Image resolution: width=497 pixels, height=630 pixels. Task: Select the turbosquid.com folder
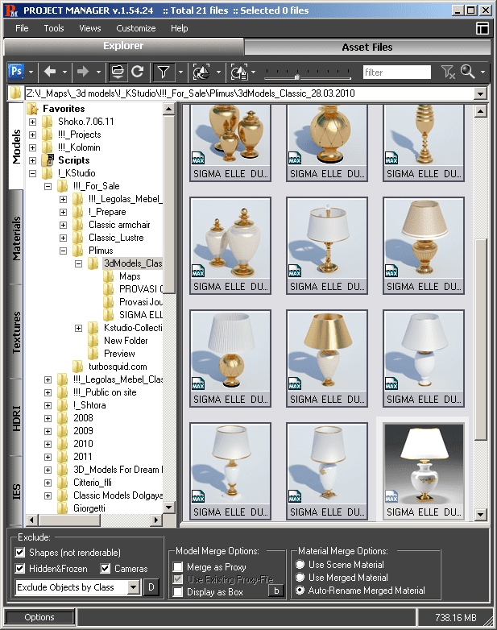tap(118, 367)
